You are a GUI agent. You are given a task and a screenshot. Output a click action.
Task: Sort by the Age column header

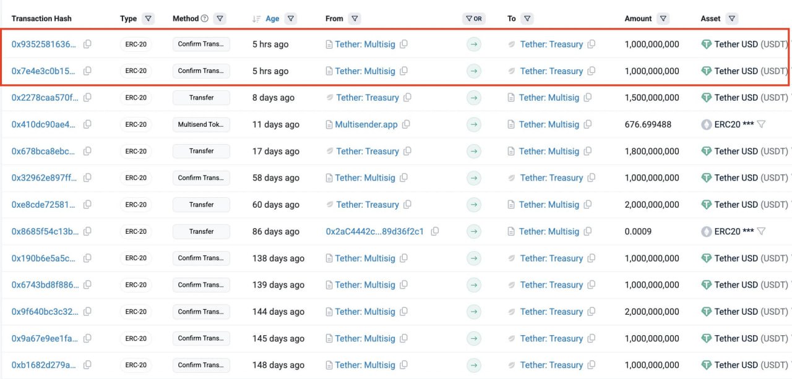click(272, 19)
